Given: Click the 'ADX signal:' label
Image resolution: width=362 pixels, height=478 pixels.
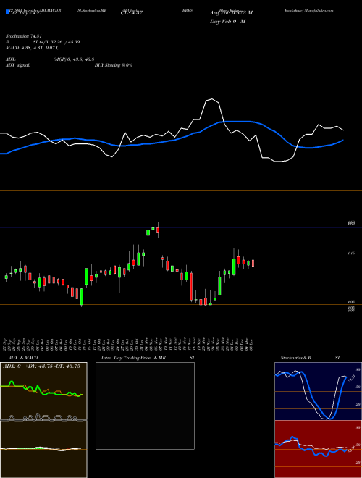Looking at the screenshot, I should coord(18,65).
